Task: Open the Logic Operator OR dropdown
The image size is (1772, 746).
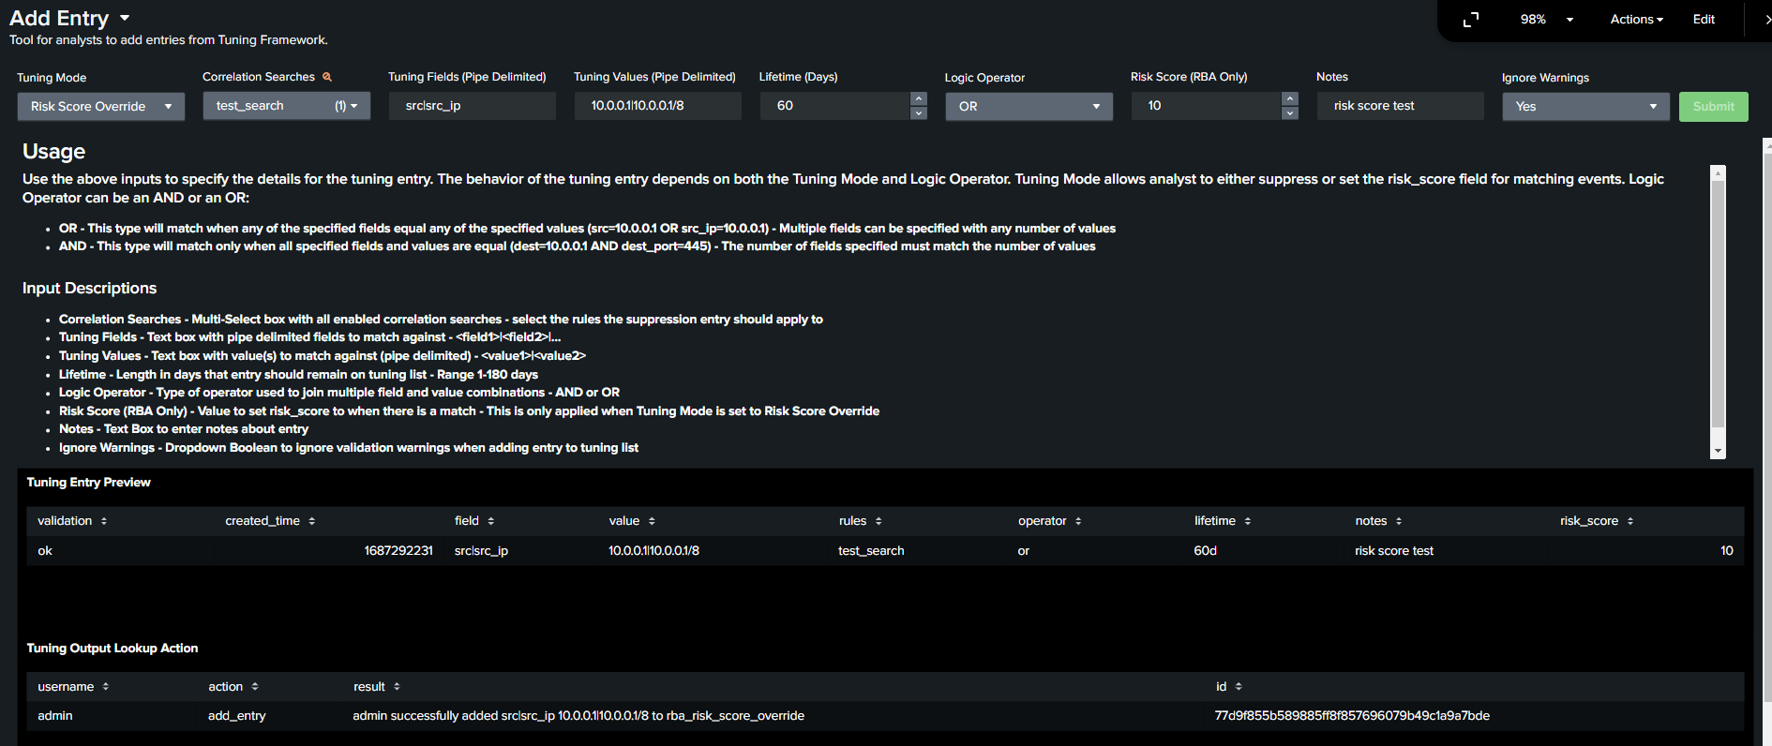Action: click(x=1029, y=107)
